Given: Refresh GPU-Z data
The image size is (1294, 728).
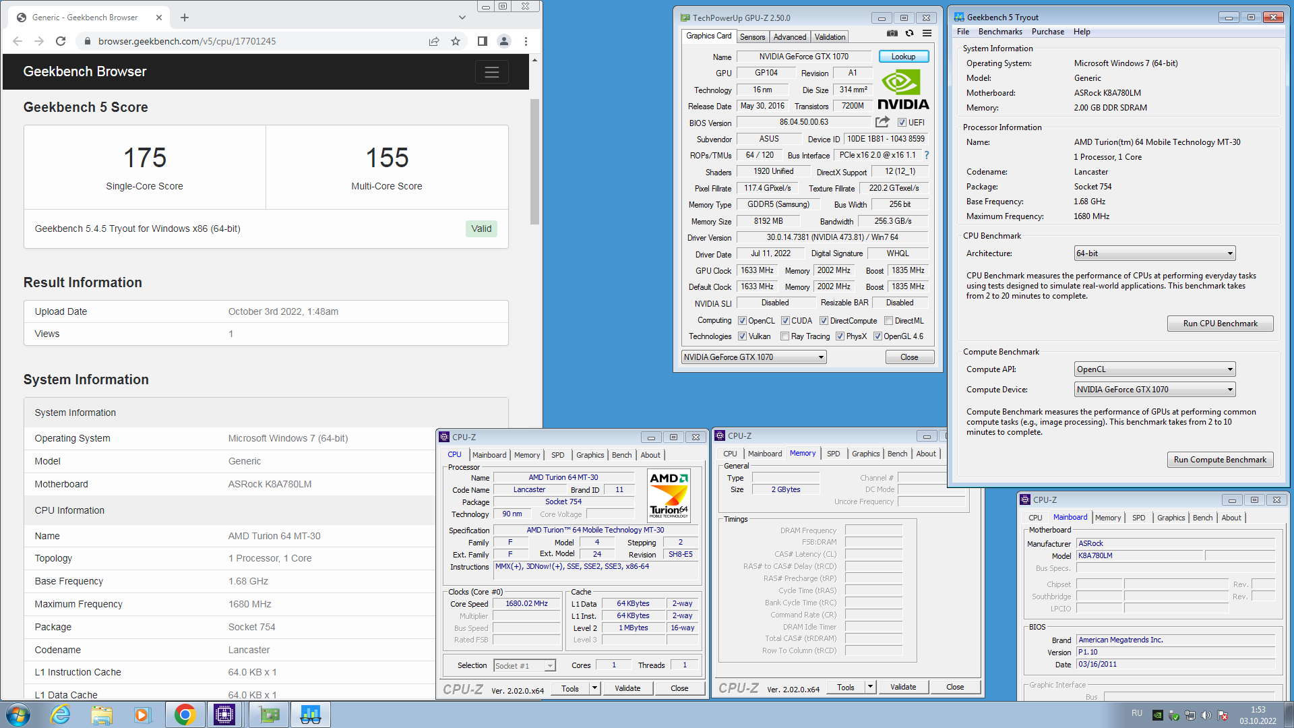Looking at the screenshot, I should click(x=909, y=34).
